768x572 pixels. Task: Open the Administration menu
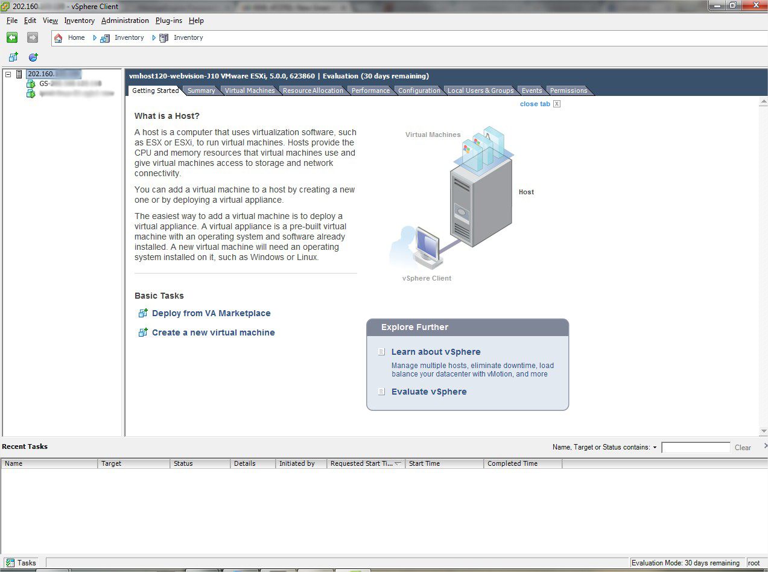pos(125,21)
